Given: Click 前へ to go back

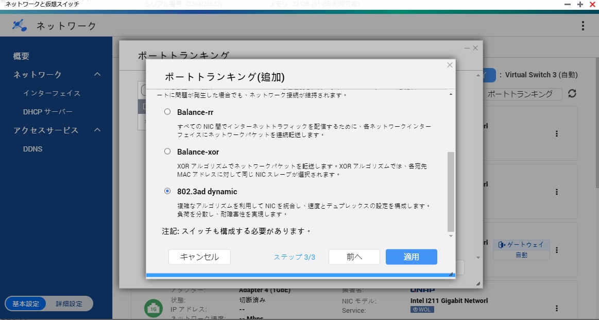Looking at the screenshot, I should 354,257.
